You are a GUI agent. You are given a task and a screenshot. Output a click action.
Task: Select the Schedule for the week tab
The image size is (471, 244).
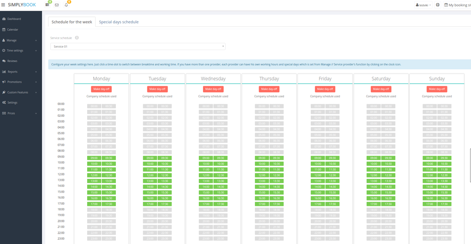tap(72, 22)
